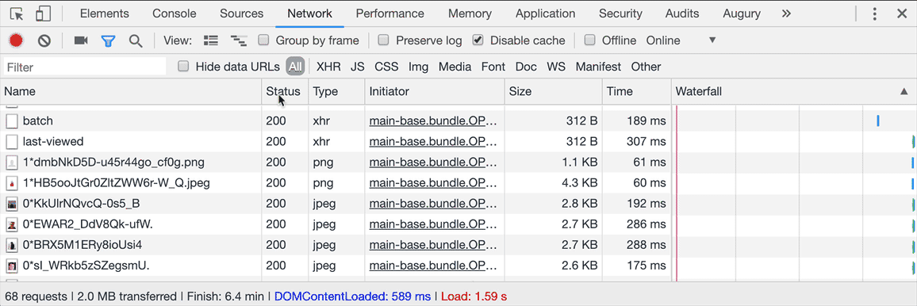
Task: Sort by the Status column header
Action: (285, 91)
